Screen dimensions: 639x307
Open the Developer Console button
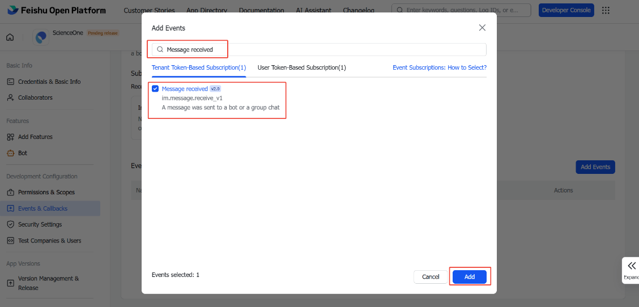tap(566, 10)
